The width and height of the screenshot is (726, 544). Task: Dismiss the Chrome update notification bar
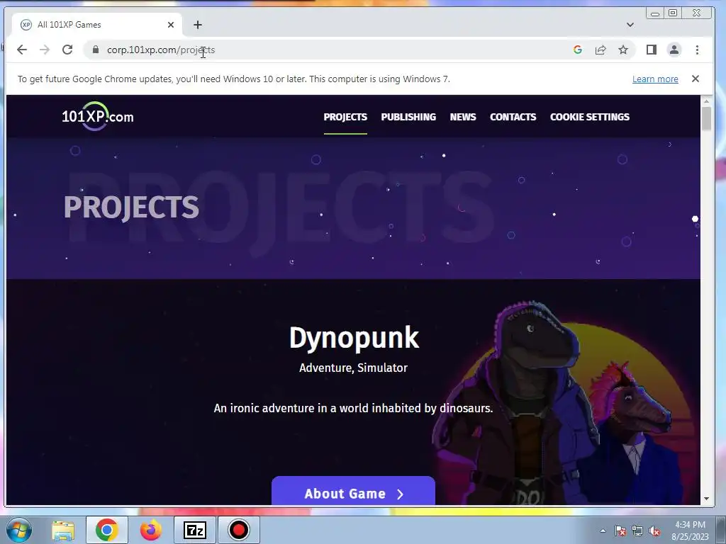click(696, 79)
